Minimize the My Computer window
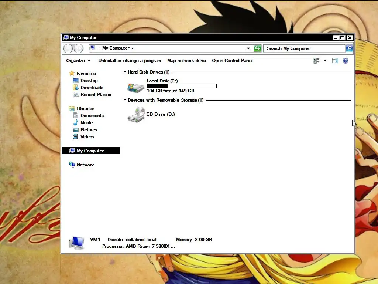Image resolution: width=378 pixels, height=284 pixels. click(336, 38)
